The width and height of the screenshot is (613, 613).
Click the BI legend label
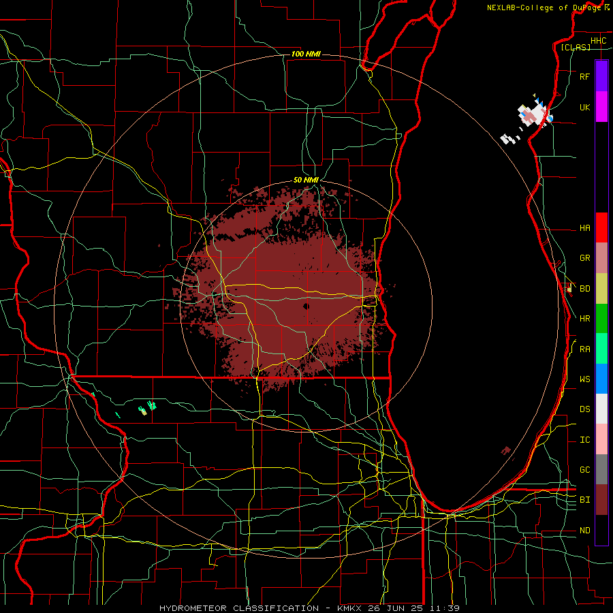click(x=584, y=500)
